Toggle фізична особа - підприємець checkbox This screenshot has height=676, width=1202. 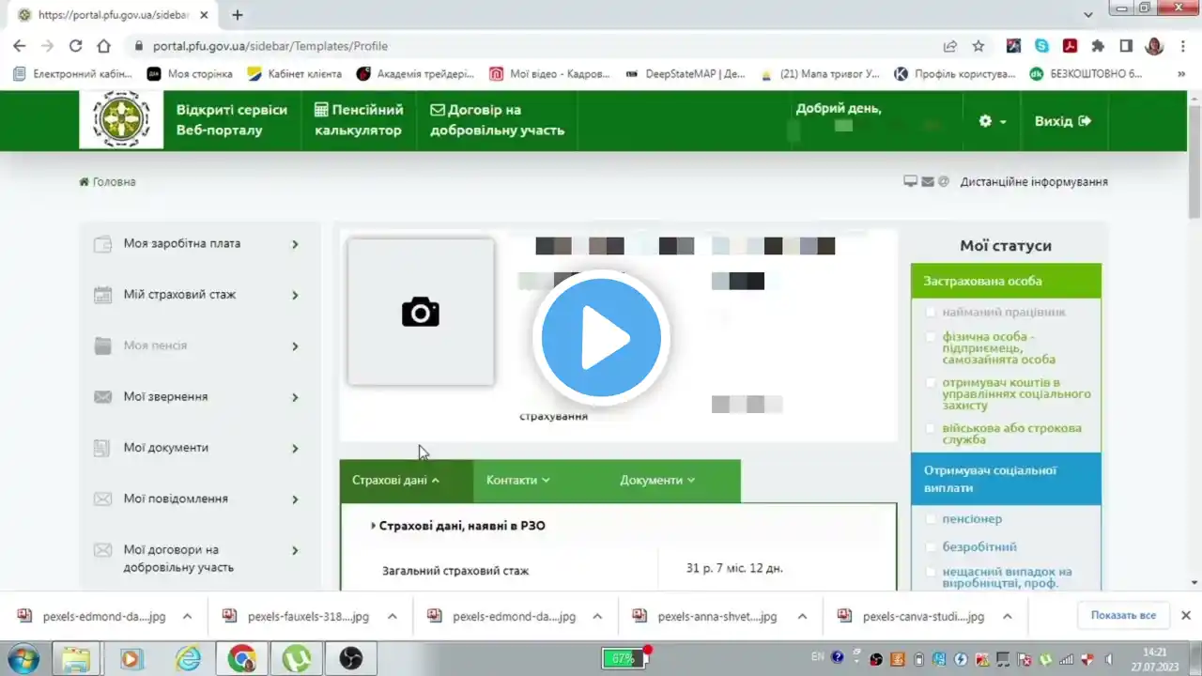pos(931,336)
